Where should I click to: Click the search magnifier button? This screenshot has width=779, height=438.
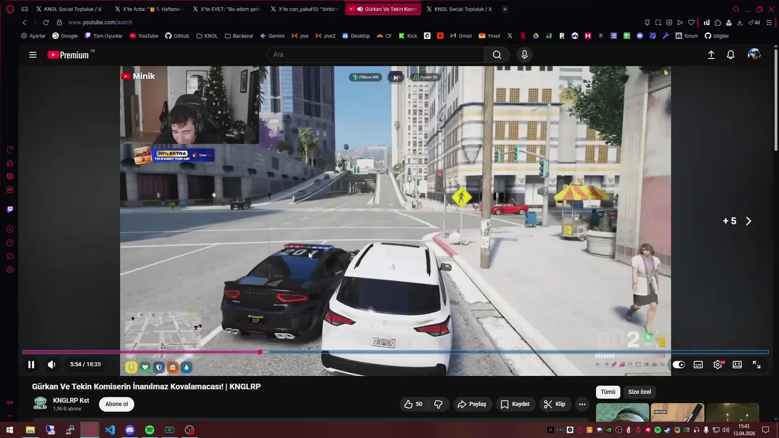[x=497, y=55]
